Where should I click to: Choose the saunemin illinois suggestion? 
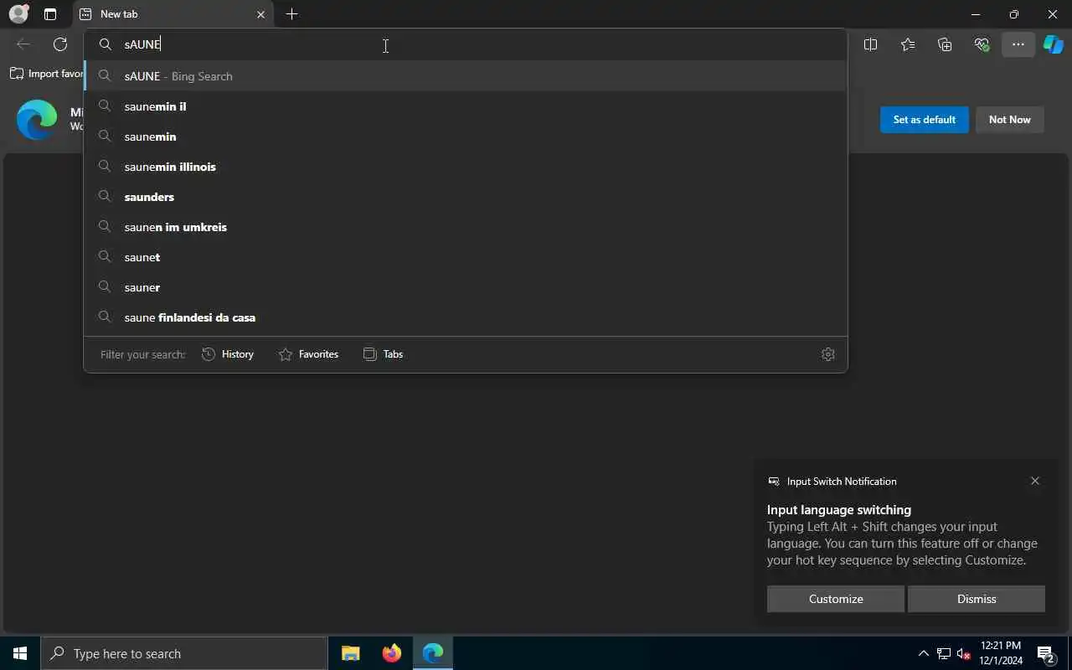pos(466,167)
